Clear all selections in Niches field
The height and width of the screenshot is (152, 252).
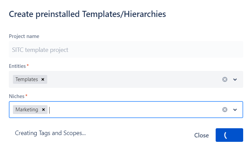pos(224,110)
